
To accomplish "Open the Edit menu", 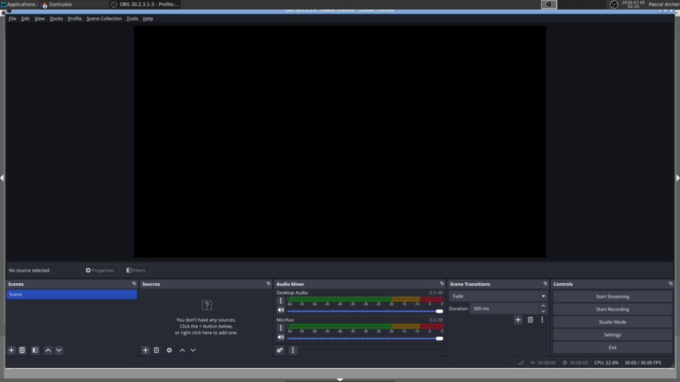I will [25, 19].
